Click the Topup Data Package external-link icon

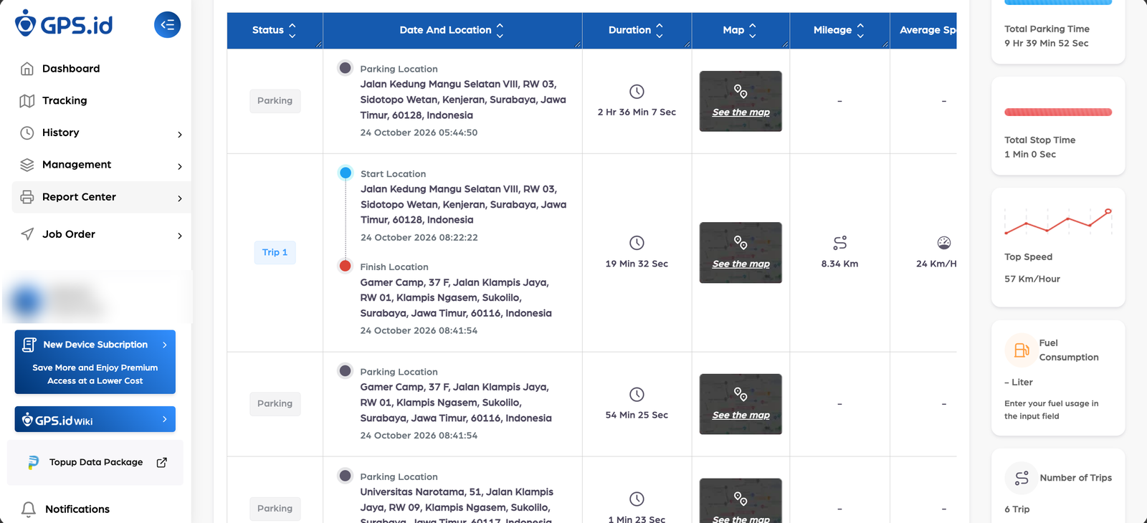(x=162, y=463)
